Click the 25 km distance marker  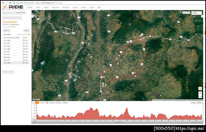[142, 35]
